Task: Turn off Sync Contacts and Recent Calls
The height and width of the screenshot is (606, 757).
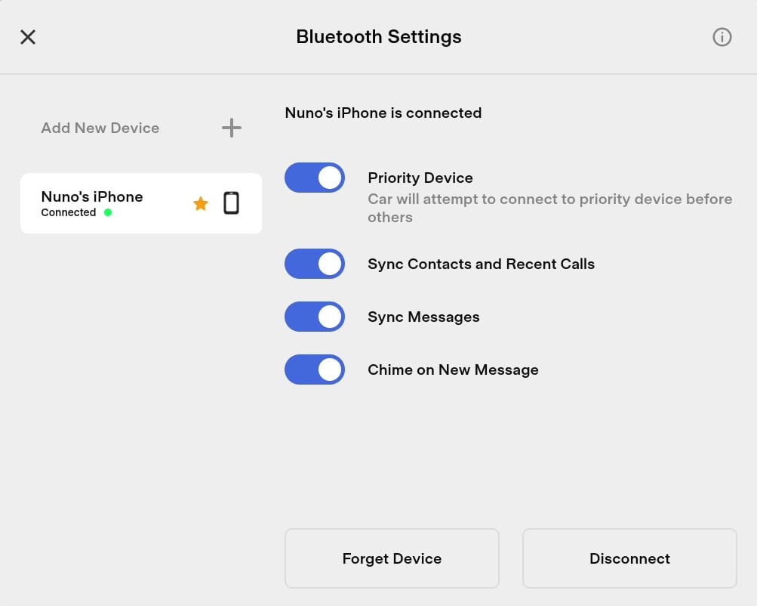Action: point(315,264)
